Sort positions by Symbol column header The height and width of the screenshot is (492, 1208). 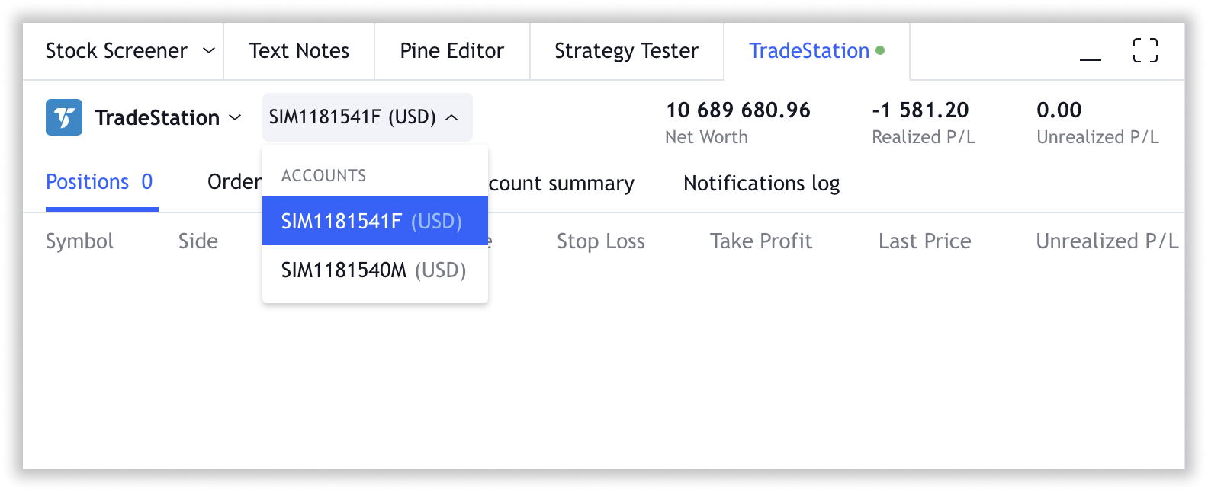[x=79, y=241]
